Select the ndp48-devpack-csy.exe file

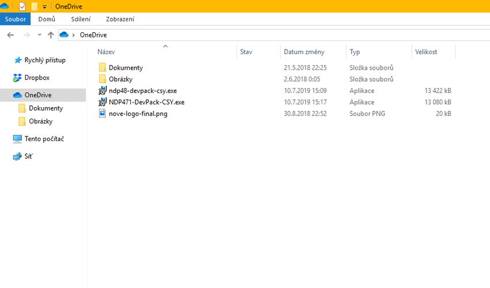click(142, 90)
